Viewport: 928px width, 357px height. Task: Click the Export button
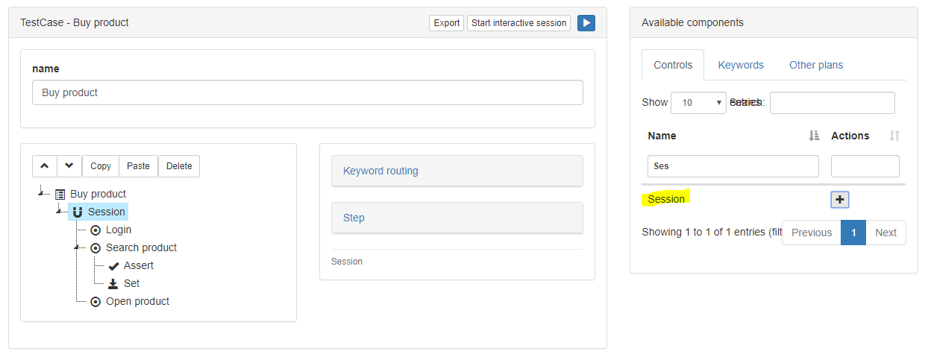tap(447, 23)
